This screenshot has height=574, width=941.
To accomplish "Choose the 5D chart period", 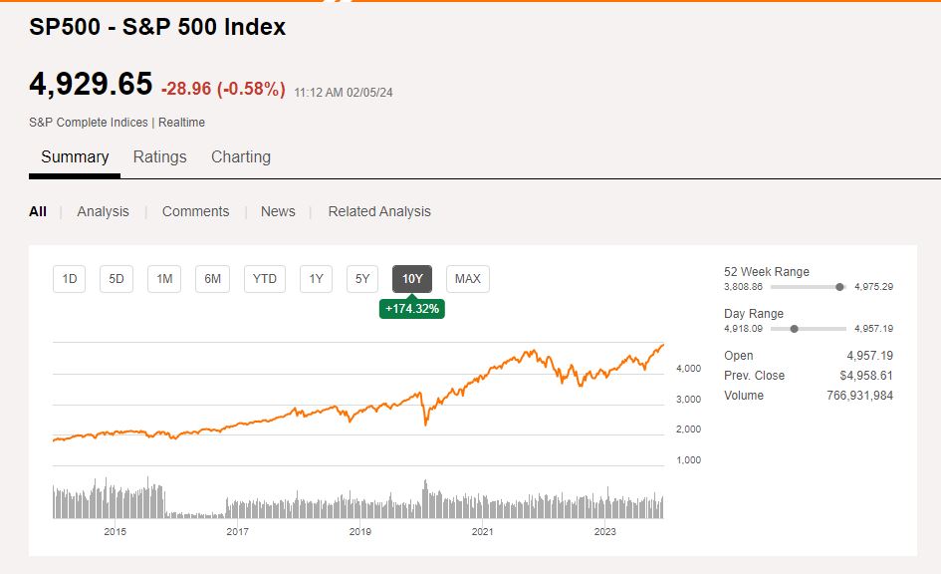I will pyautogui.click(x=117, y=279).
